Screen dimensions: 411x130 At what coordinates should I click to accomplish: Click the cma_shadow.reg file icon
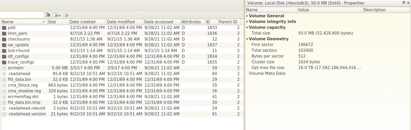click(4, 91)
